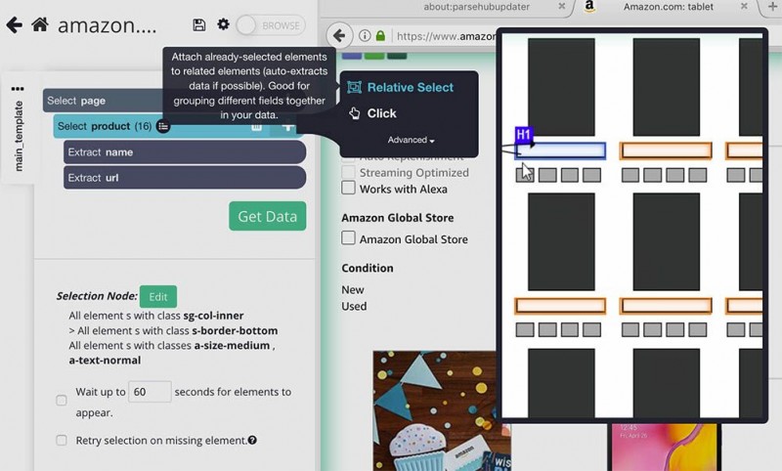This screenshot has width=782, height=471.
Task: Click the list icon next to product (16)
Action: 163,126
